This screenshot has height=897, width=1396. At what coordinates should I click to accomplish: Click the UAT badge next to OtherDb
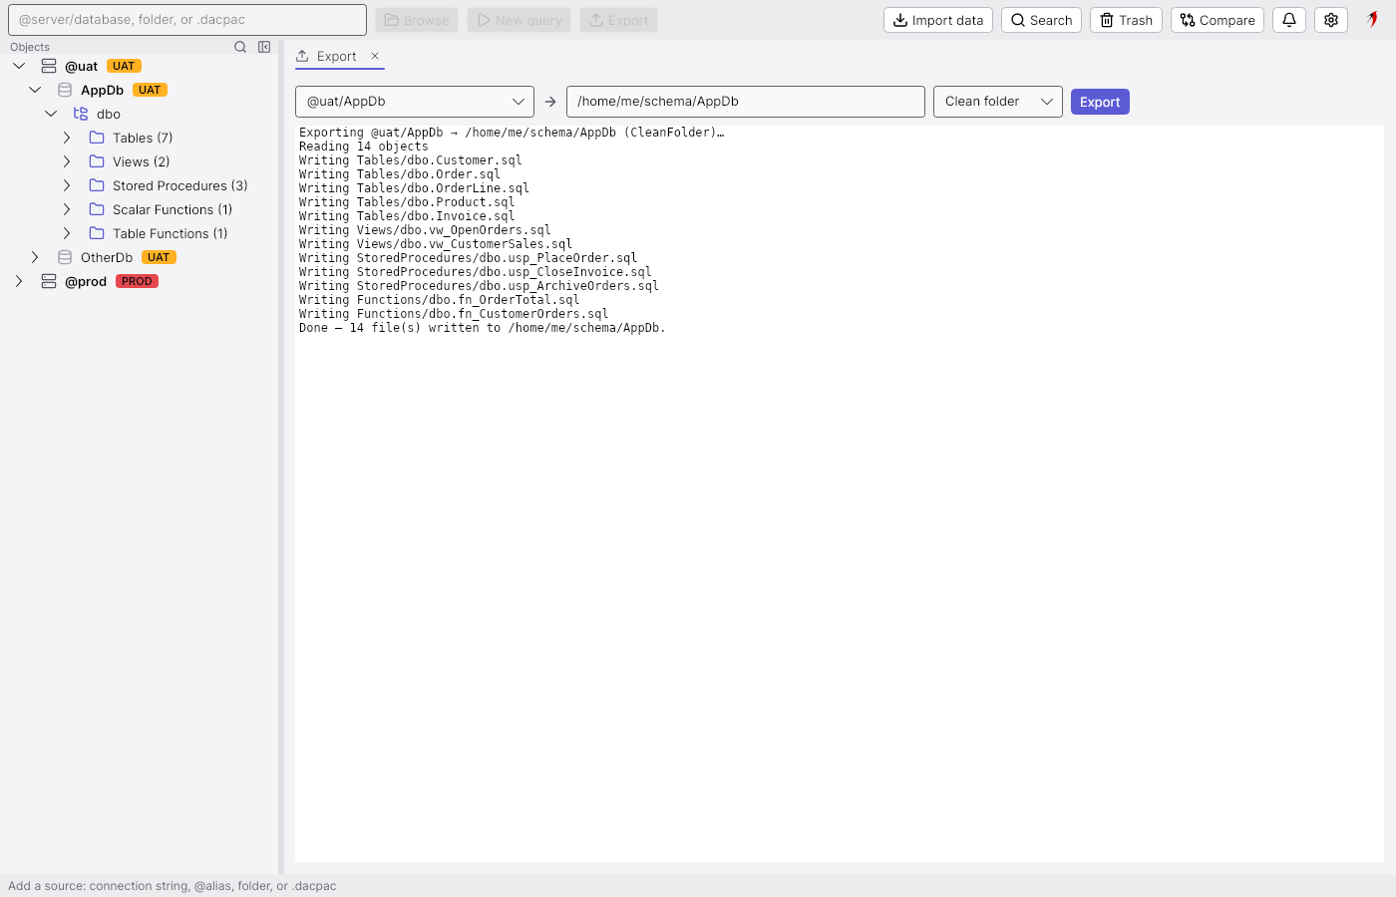(159, 257)
